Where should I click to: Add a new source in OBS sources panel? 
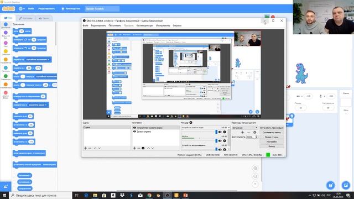tap(134, 148)
